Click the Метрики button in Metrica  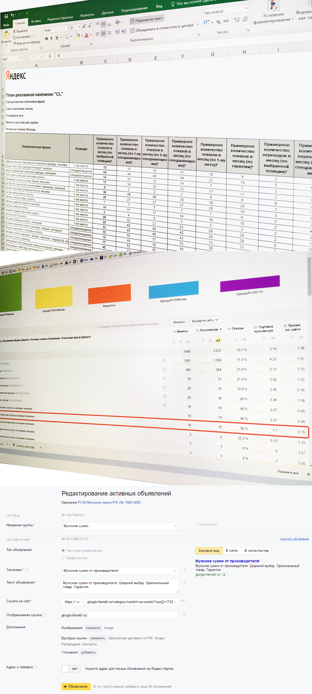(179, 322)
